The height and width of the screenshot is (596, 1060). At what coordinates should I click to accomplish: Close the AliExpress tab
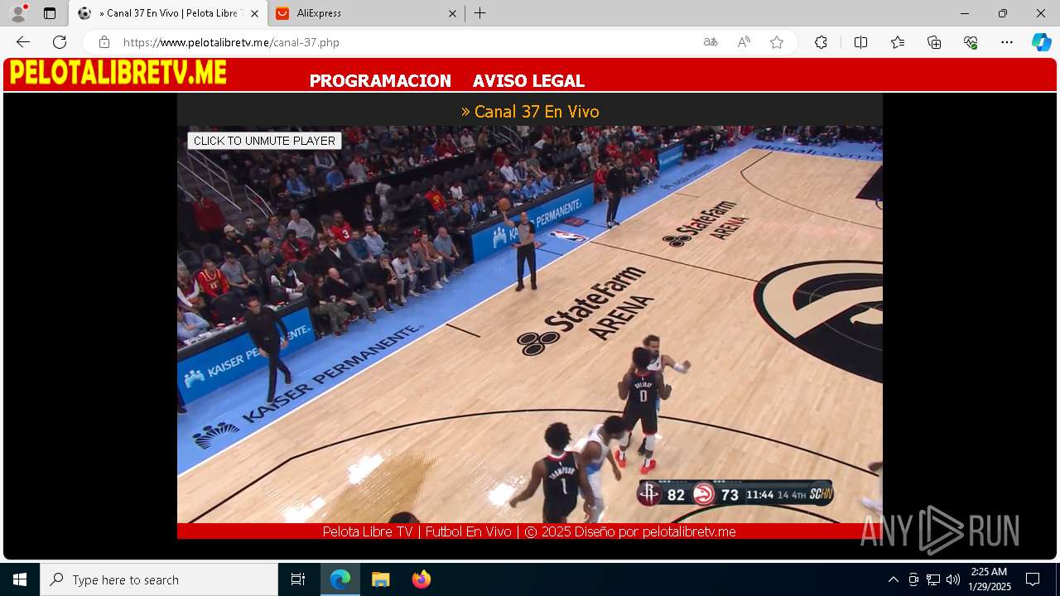452,13
